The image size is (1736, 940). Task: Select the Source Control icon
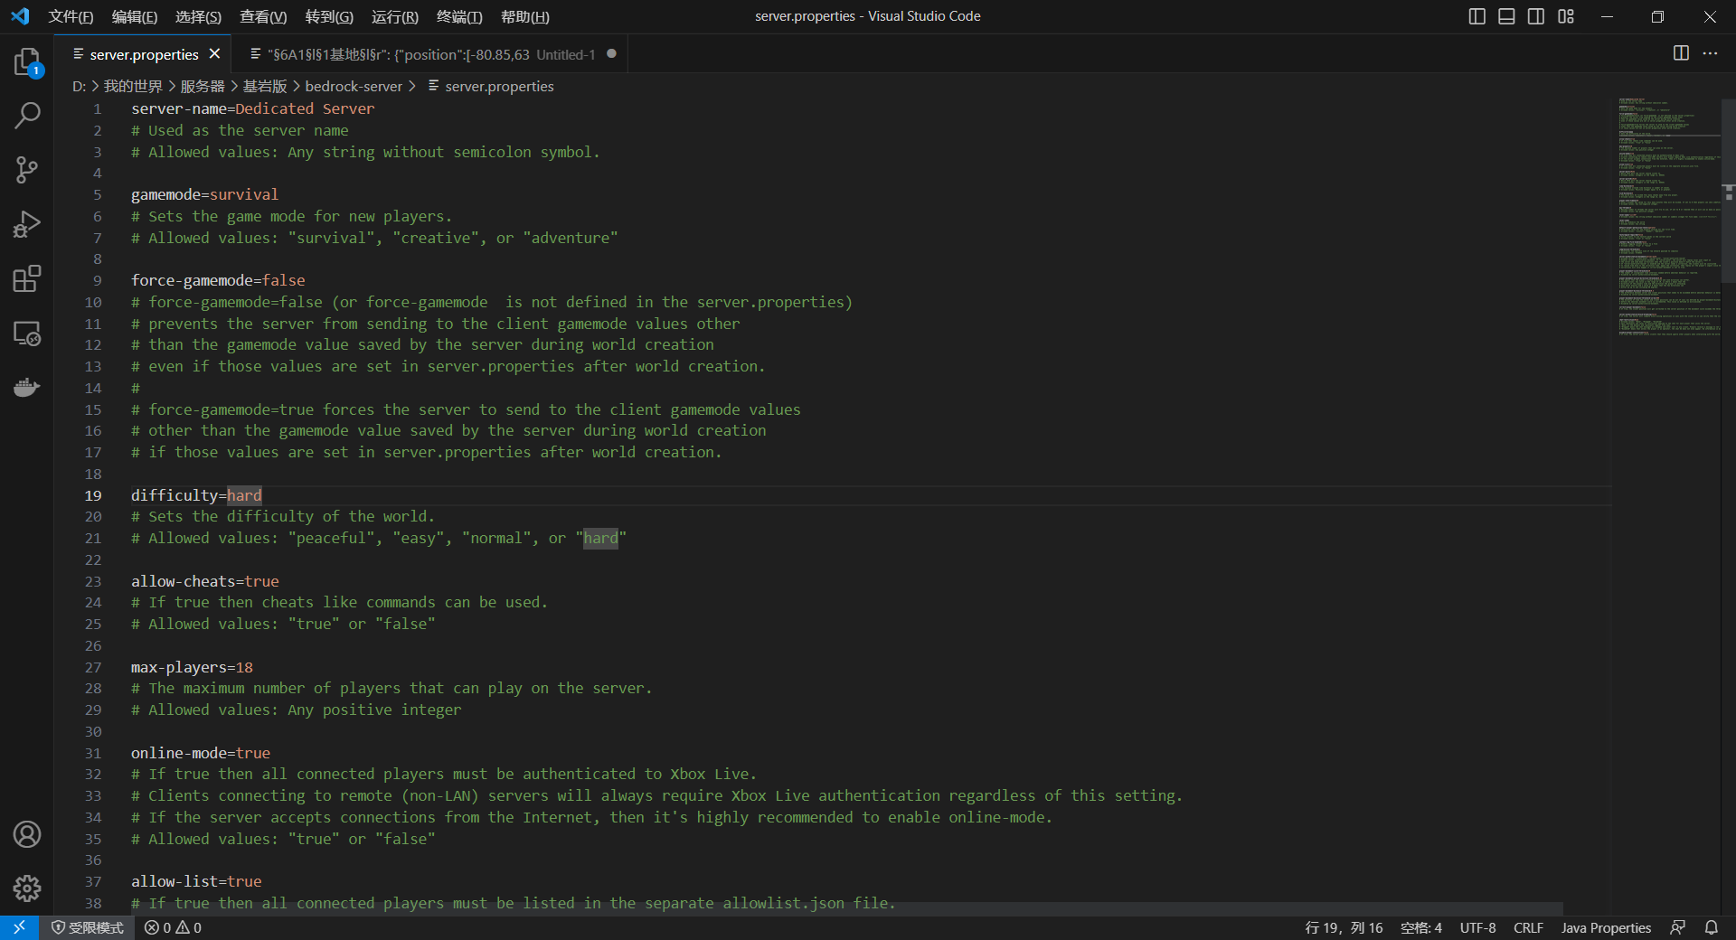(27, 170)
